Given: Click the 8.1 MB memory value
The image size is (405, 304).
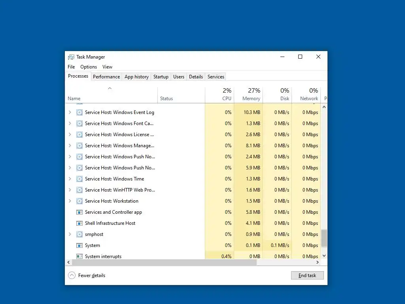Looking at the screenshot, I should [x=253, y=146].
